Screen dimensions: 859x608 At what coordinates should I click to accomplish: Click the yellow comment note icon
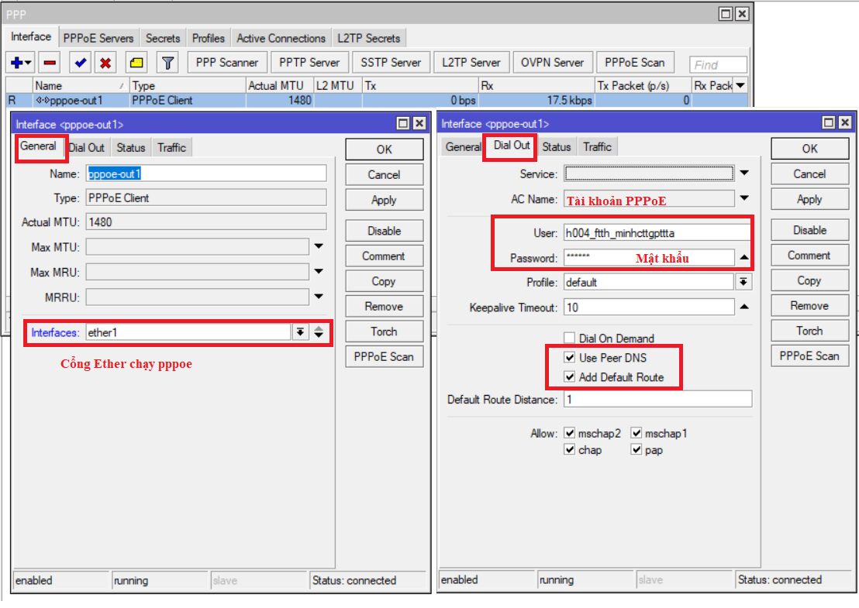point(136,63)
